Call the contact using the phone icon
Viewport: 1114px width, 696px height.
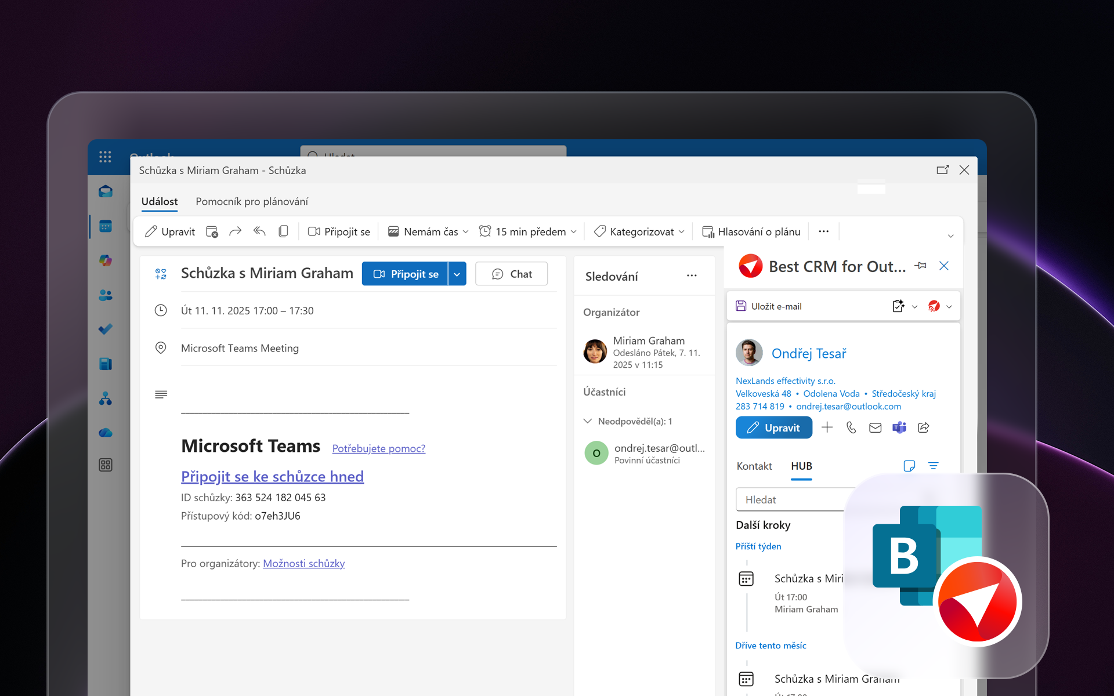point(851,427)
